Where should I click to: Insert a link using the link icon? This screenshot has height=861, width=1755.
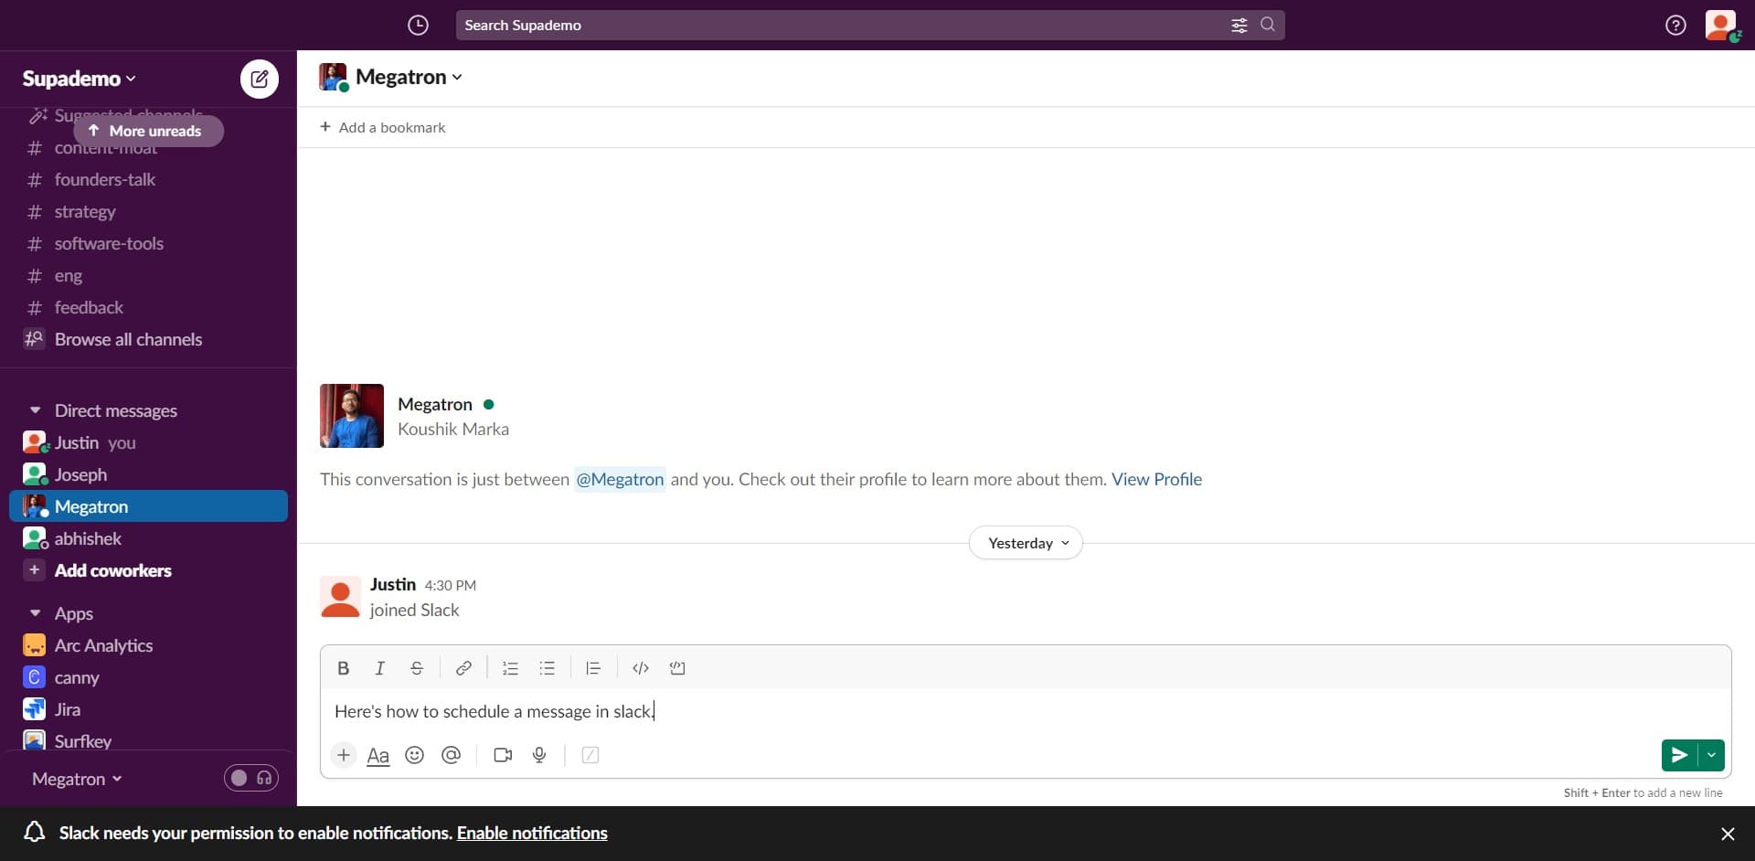tap(463, 668)
